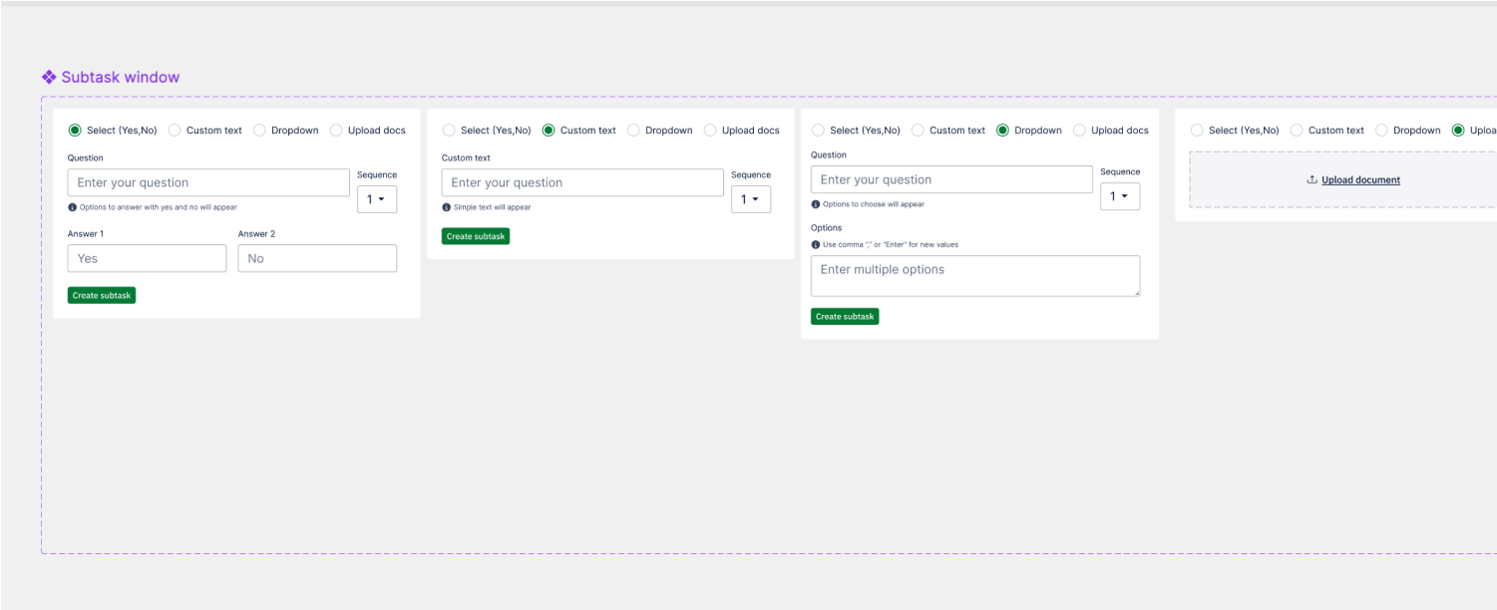This screenshot has width=1497, height=610.
Task: Click the Answer 2 field showing No
Action: point(317,258)
